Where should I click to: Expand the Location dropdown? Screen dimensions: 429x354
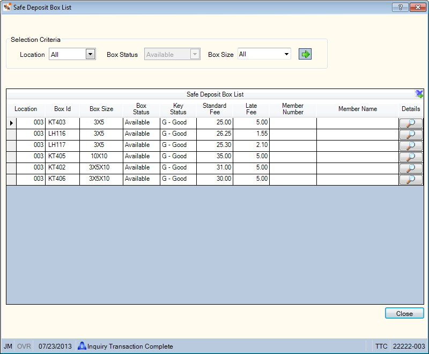(x=90, y=54)
